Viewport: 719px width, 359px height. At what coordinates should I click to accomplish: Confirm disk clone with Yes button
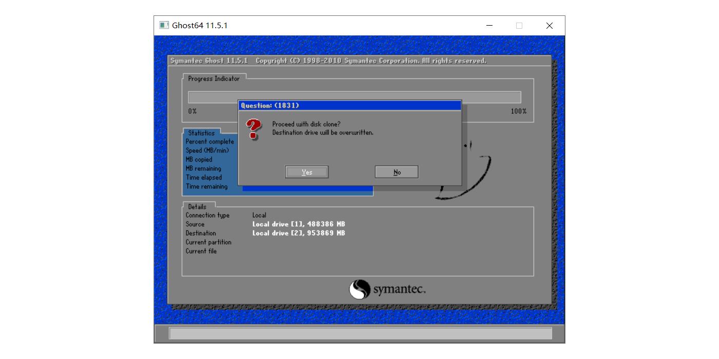tap(307, 172)
